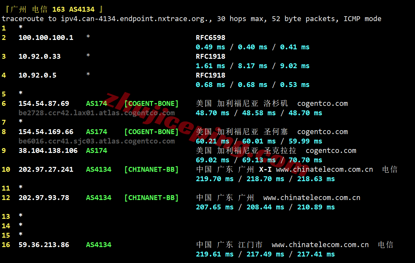Click the timing '1.61 ms / 8.17 ms / 9.02 ms'
The width and height of the screenshot is (415, 263).
pyautogui.click(x=253, y=66)
